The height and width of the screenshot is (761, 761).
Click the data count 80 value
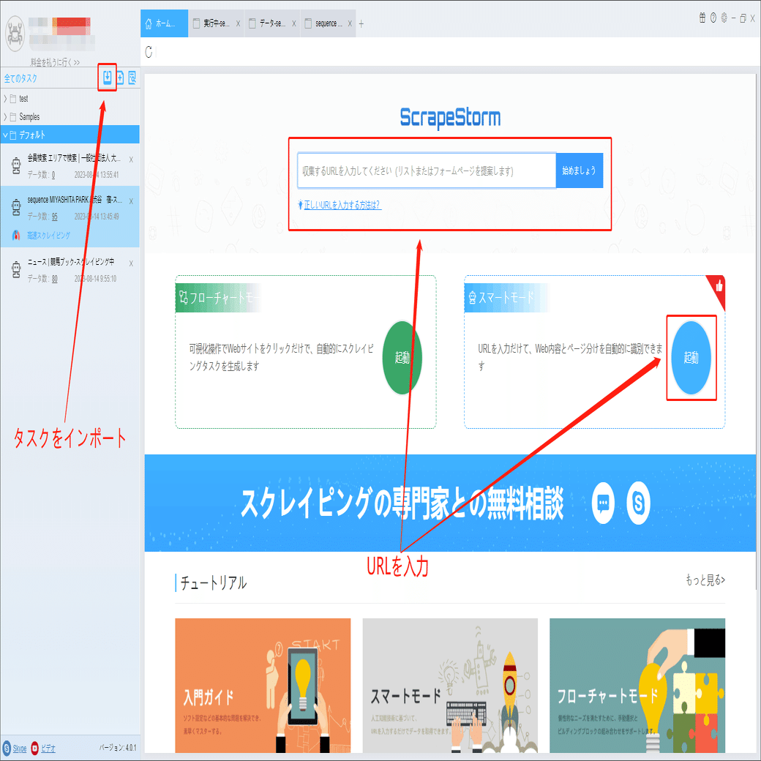pyautogui.click(x=54, y=279)
